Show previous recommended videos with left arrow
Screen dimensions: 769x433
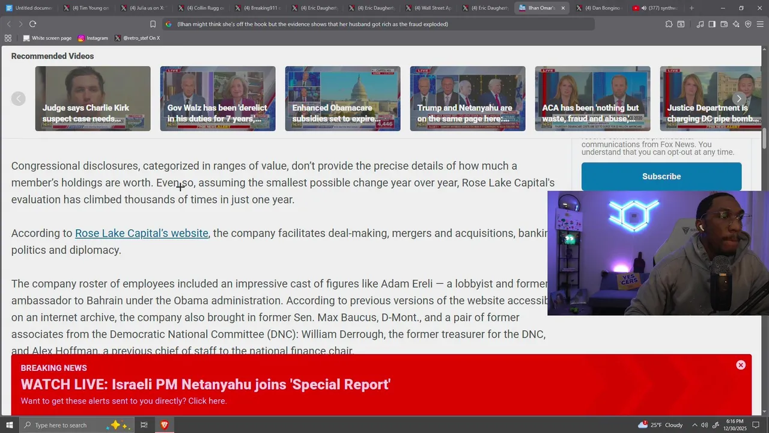pos(19,99)
